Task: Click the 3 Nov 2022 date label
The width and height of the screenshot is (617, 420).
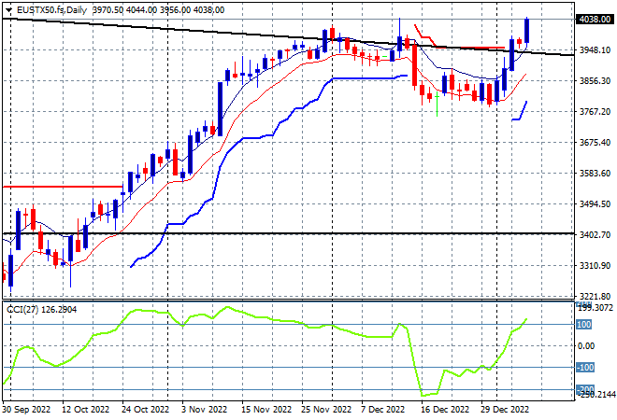Action: [204, 410]
